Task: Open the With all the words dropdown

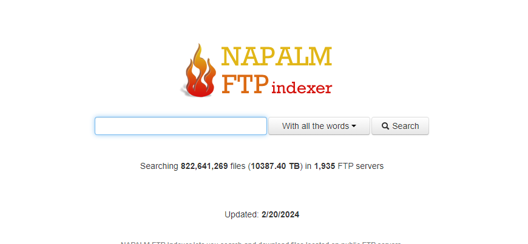Action: point(319,126)
